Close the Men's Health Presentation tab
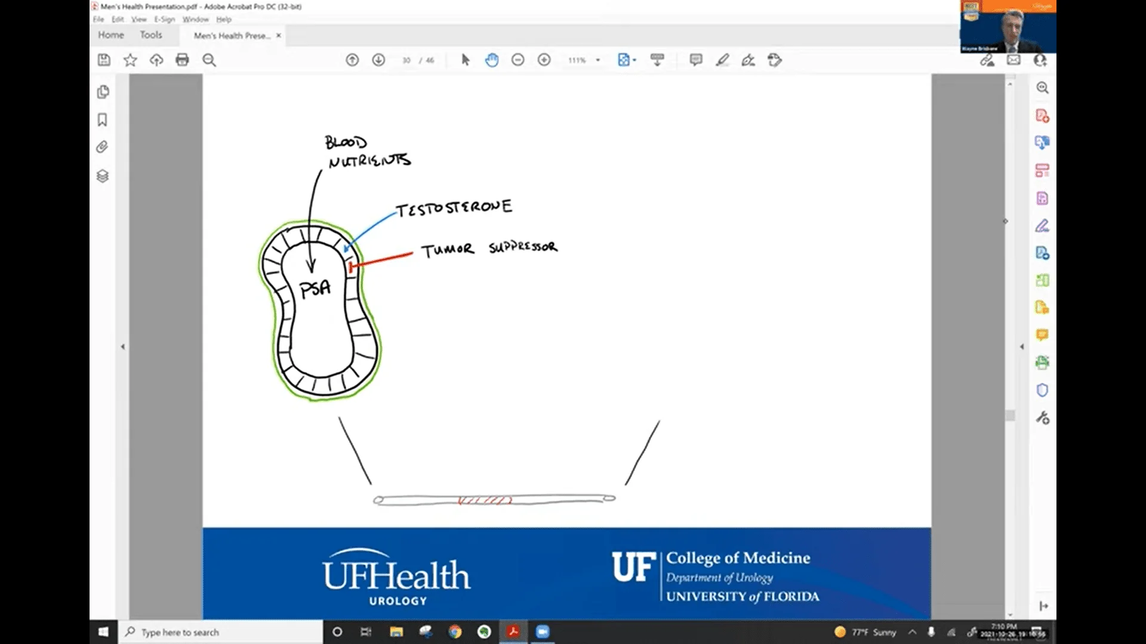 pyautogui.click(x=279, y=36)
